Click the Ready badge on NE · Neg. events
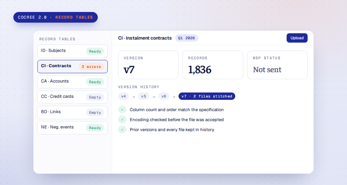 [x=95, y=128]
